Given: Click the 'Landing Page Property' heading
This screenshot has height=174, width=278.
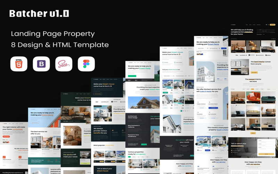Looking at the screenshot, I should pos(53,34).
